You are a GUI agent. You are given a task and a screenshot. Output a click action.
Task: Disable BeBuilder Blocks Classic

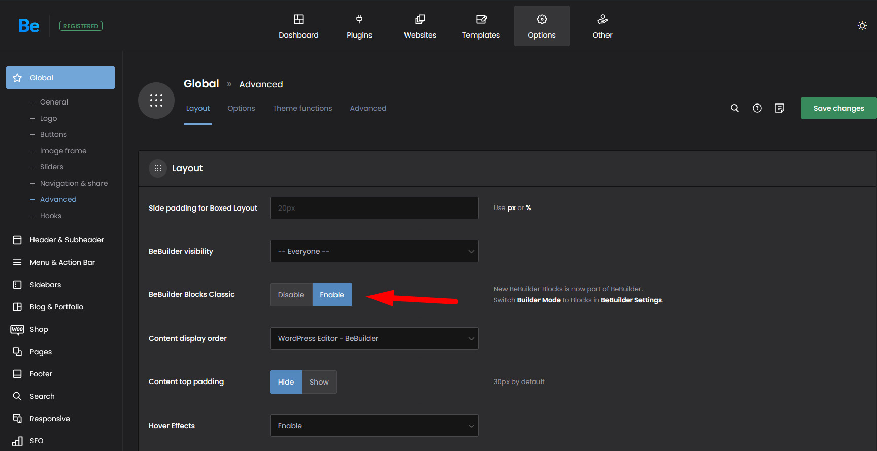click(x=291, y=295)
